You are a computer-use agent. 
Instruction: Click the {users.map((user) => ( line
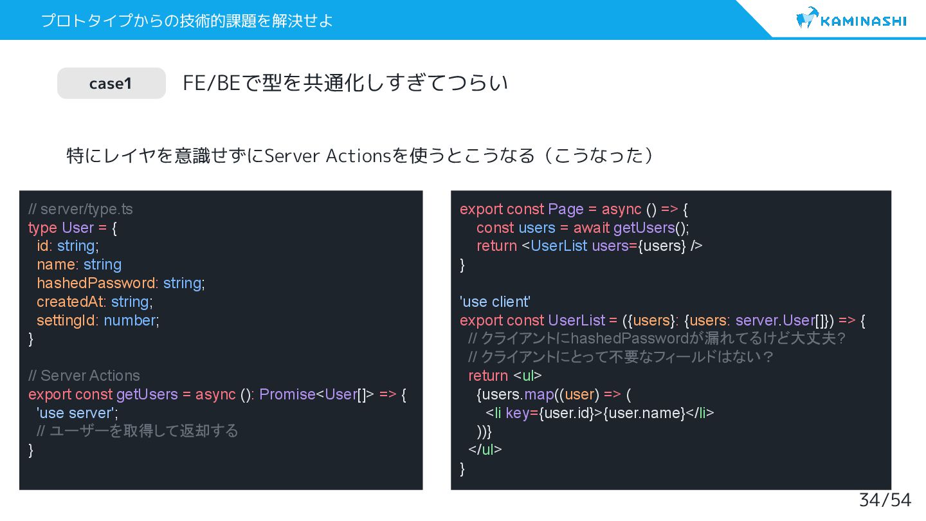[x=554, y=394]
